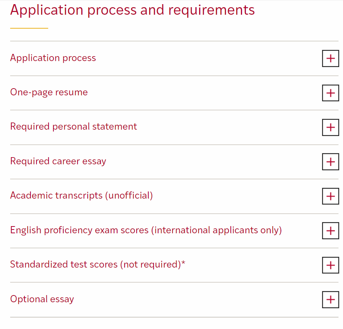Click the plus icon for Academic transcripts
343x329 pixels.
[x=330, y=196]
